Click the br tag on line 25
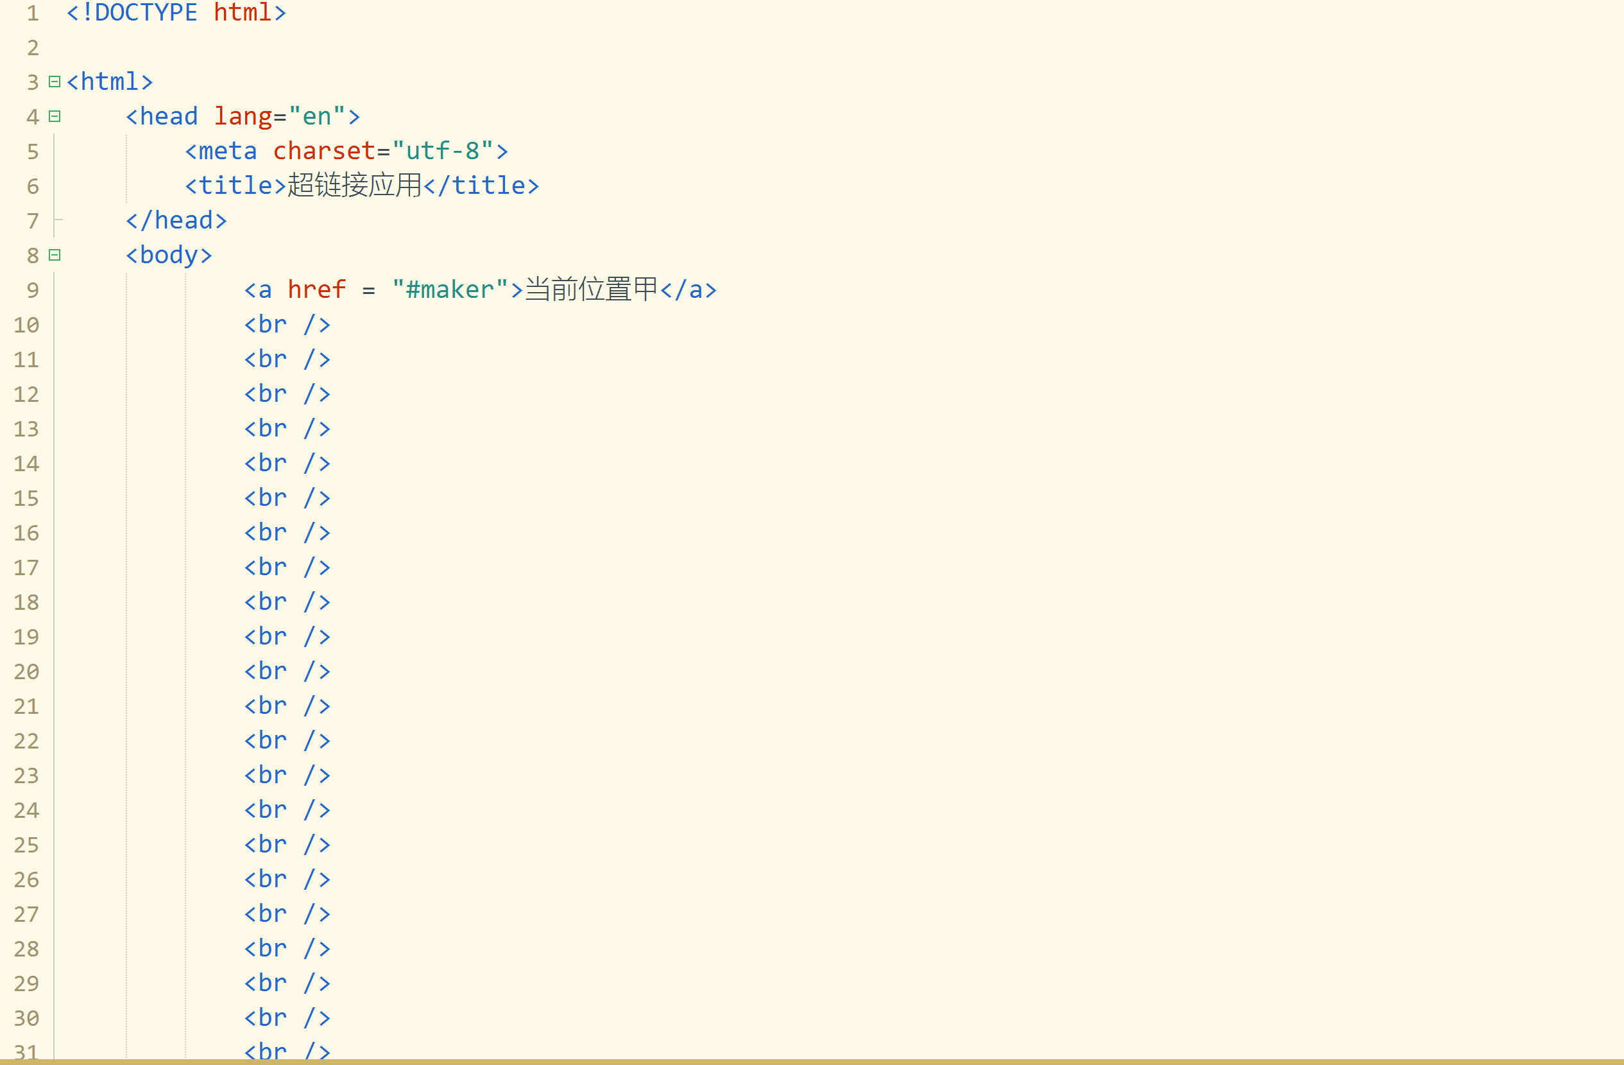Screen dimensions: 1624x1065 (287, 845)
